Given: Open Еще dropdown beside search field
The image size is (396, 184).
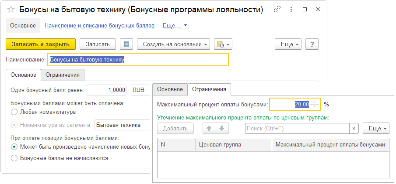Looking at the screenshot, I should [x=376, y=128].
